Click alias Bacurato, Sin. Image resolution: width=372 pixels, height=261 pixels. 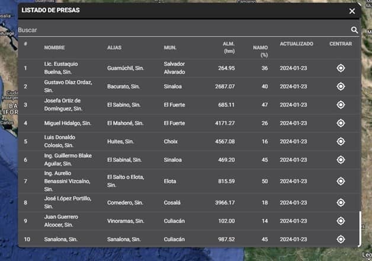(123, 87)
